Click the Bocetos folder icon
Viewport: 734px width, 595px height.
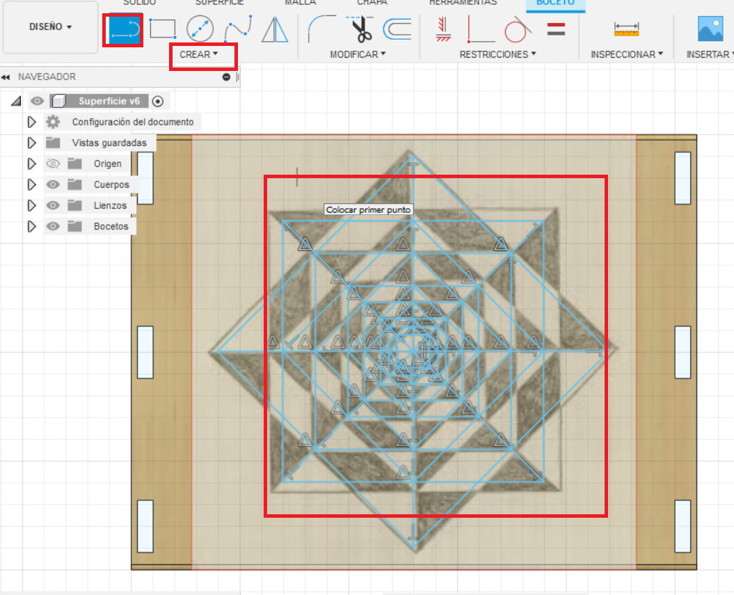(74, 226)
